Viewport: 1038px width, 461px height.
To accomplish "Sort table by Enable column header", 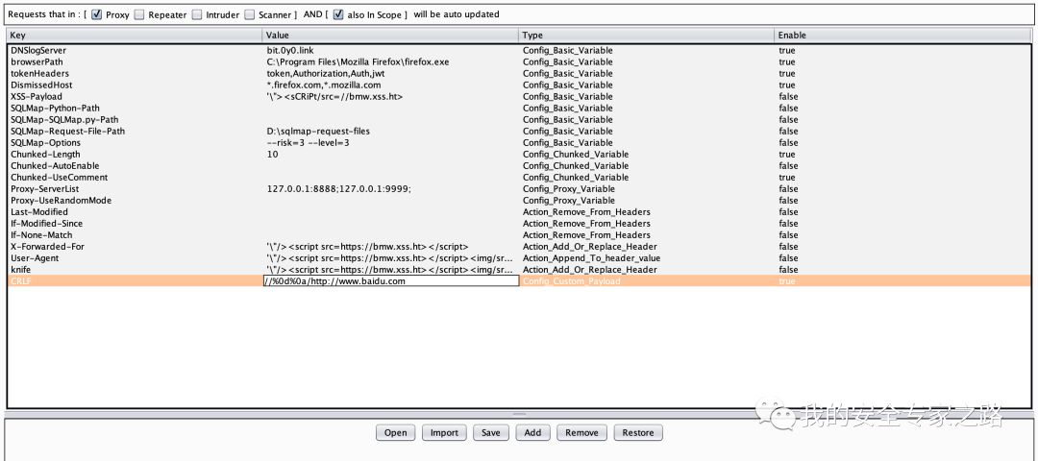I will pyautogui.click(x=902, y=35).
